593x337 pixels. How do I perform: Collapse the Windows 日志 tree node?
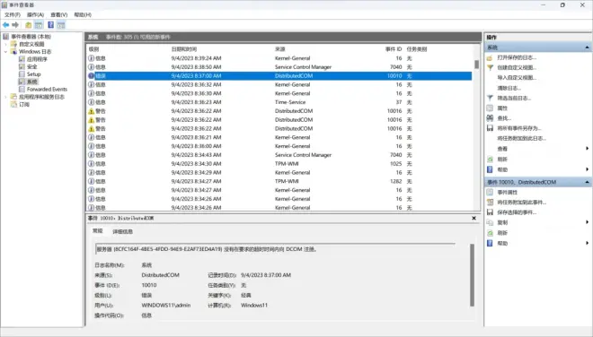pyautogui.click(x=5, y=52)
